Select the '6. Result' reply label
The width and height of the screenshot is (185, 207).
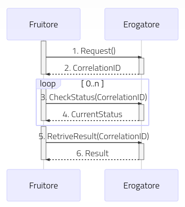[x=92, y=153]
